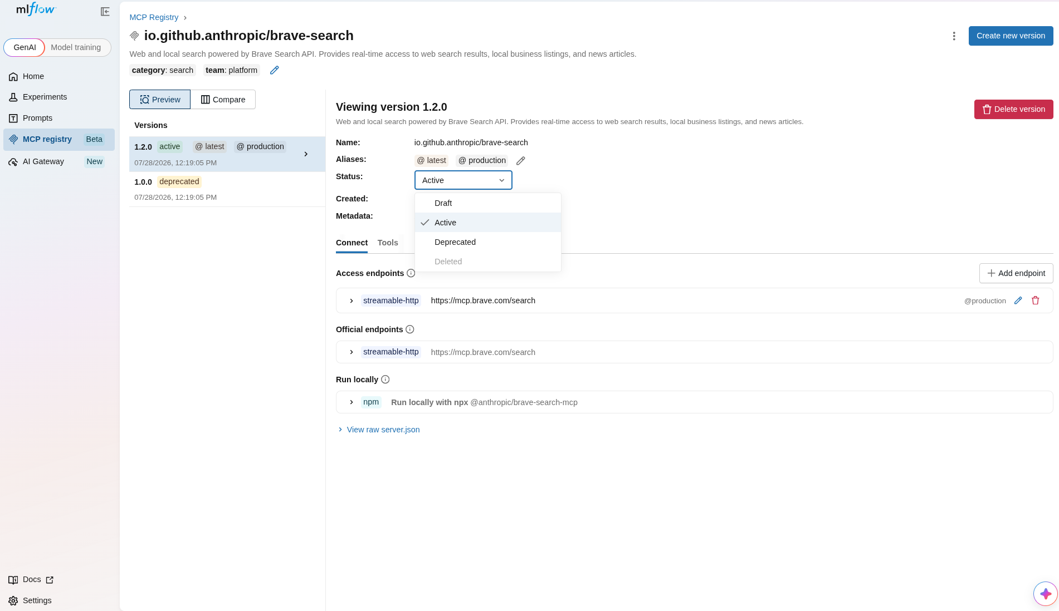The height and width of the screenshot is (611, 1059).
Task: Switch to GenAI mode
Action: pos(25,47)
